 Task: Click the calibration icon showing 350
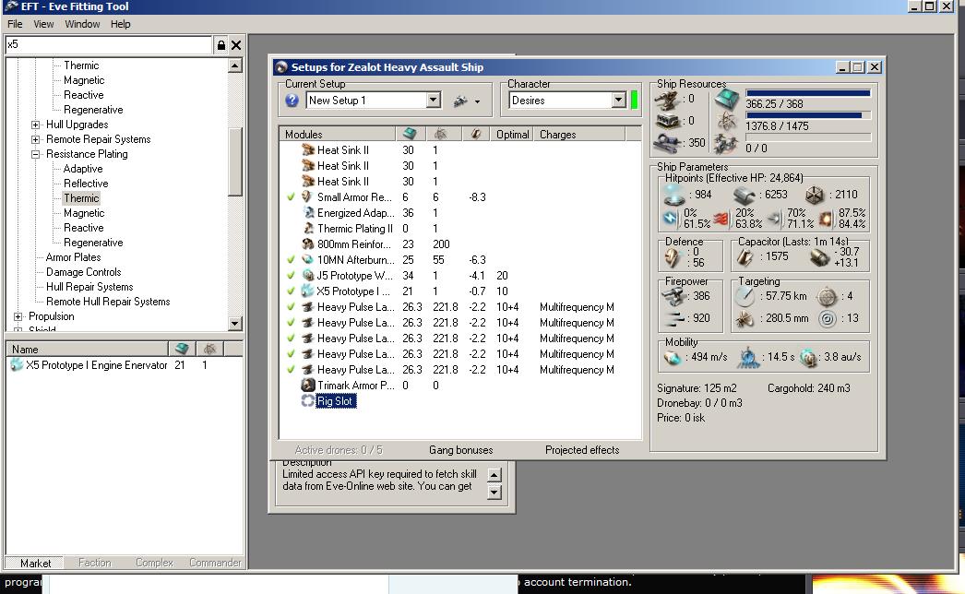[667, 143]
